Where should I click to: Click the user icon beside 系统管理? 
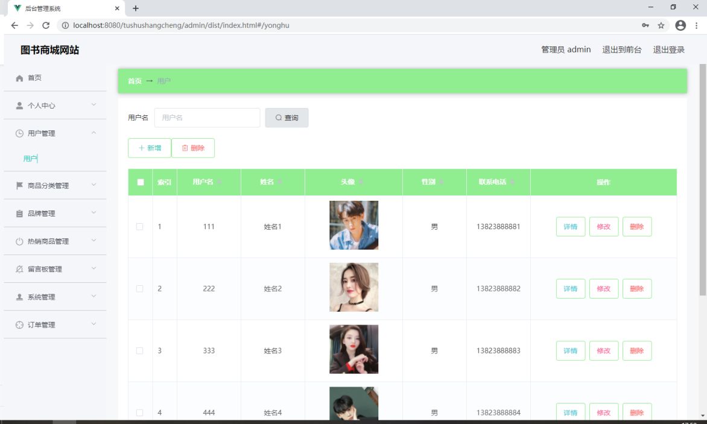(19, 297)
